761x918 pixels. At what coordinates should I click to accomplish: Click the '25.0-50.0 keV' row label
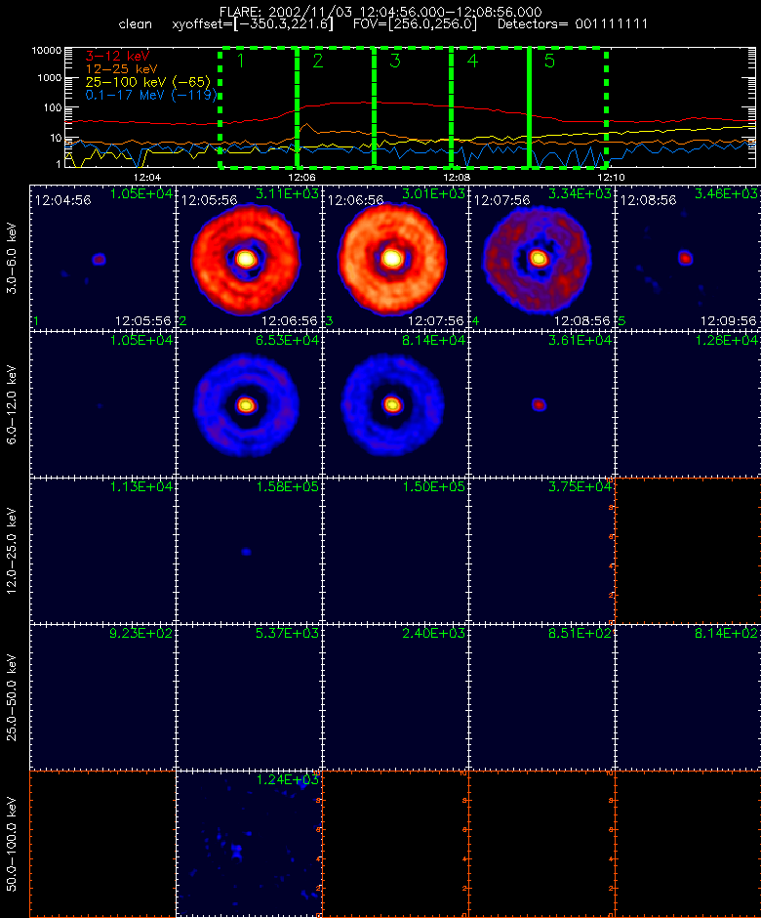[x=13, y=697]
